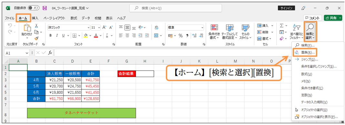345x125 pixels.
Task: Click the Wrap Text icon
Action: tap(157, 27)
